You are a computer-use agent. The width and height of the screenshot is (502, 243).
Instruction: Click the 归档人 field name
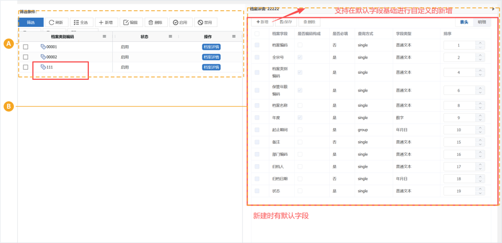tap(278, 166)
